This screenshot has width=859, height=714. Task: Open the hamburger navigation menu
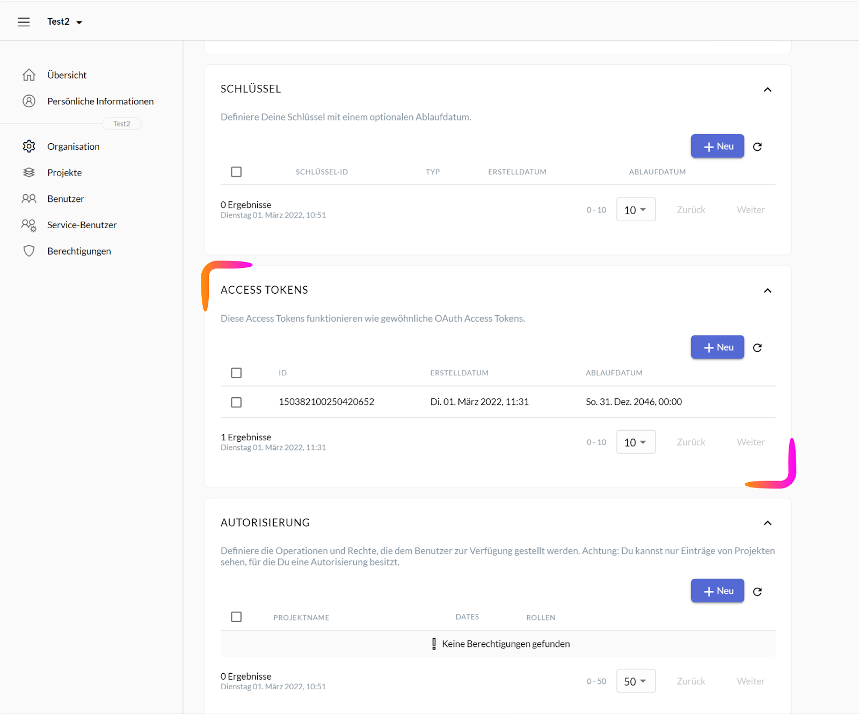(x=24, y=22)
